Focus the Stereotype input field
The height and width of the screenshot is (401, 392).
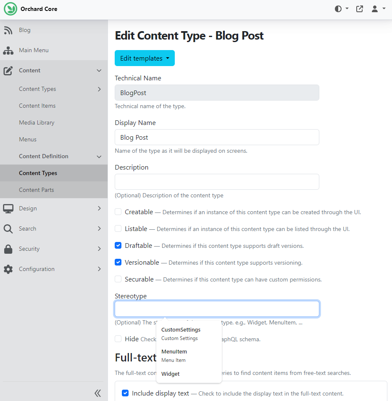pos(217,309)
